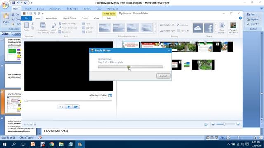
Task: Click zoom in time scale plus
Action: (x=238, y=124)
